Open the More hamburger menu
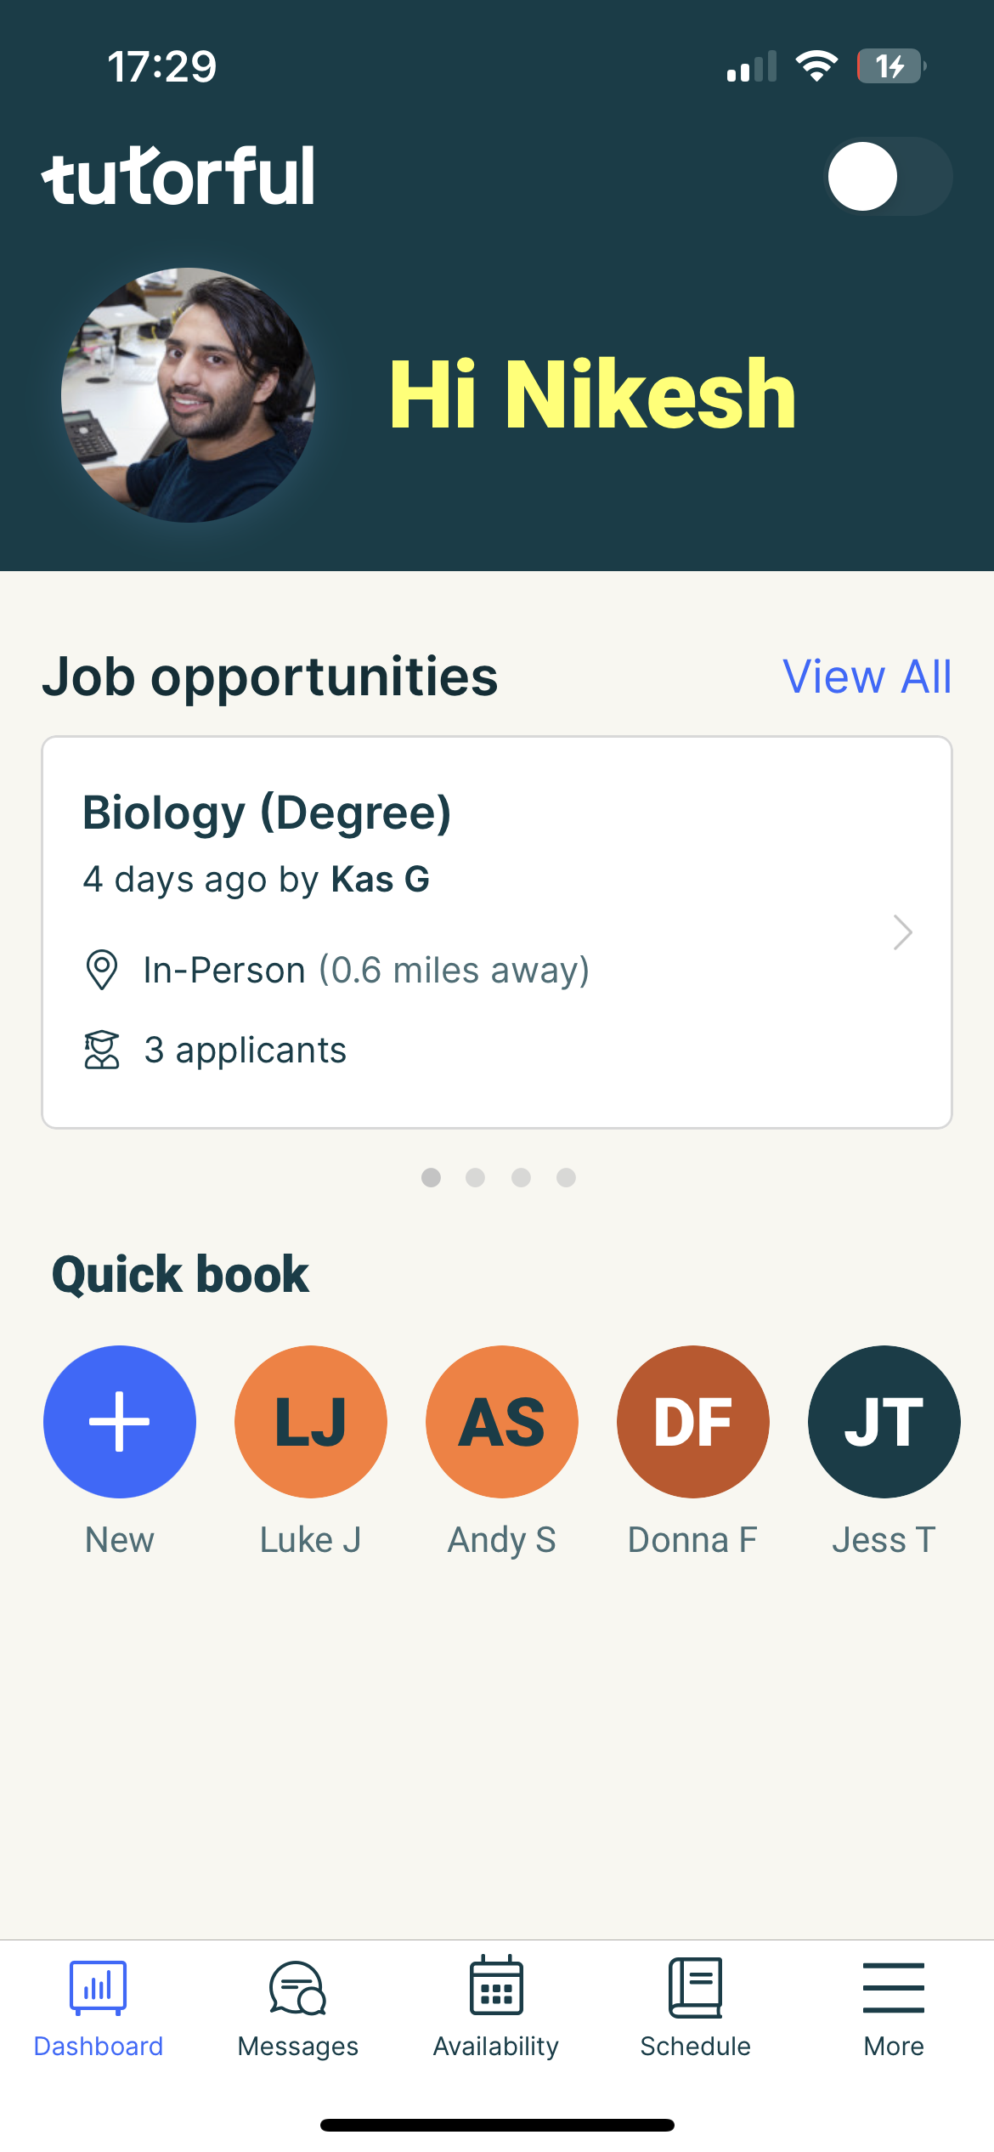The width and height of the screenshot is (994, 2152). [894, 1987]
